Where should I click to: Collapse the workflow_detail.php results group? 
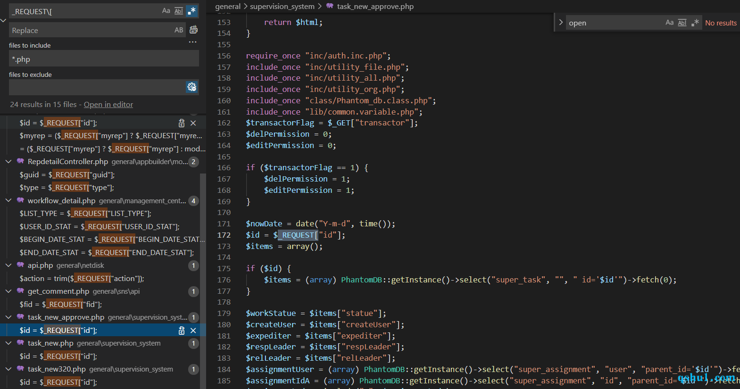pos(8,200)
